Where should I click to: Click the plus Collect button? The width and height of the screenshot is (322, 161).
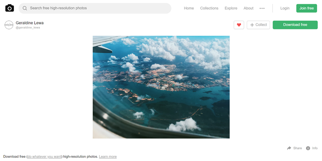click(258, 25)
